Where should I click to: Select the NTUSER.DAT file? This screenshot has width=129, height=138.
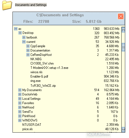click(32, 125)
